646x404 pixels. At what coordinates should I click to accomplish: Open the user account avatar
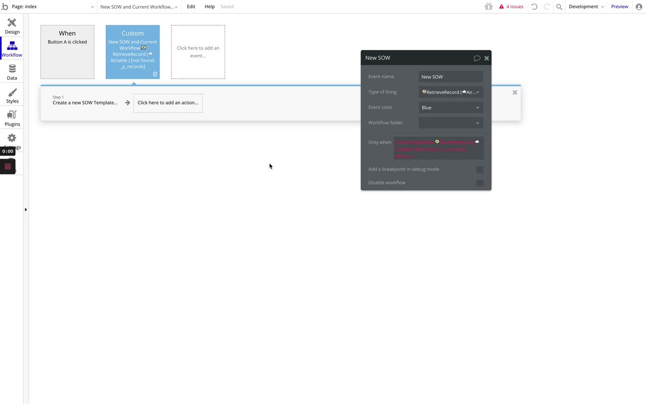pos(639,7)
